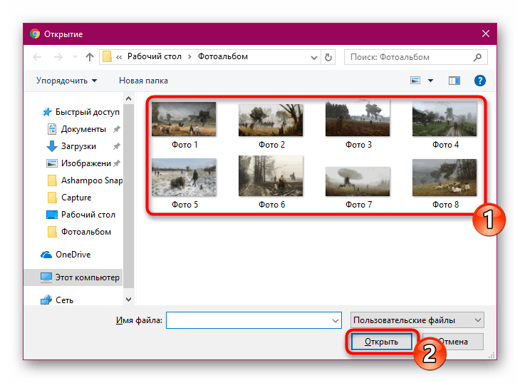Image resolution: width=520 pixels, height=383 pixels.
Task: Open the help question mark
Action: pyautogui.click(x=479, y=81)
